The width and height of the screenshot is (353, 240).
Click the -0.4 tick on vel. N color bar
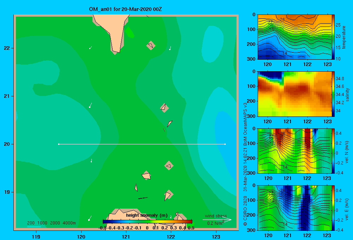pyautogui.click(x=340, y=173)
